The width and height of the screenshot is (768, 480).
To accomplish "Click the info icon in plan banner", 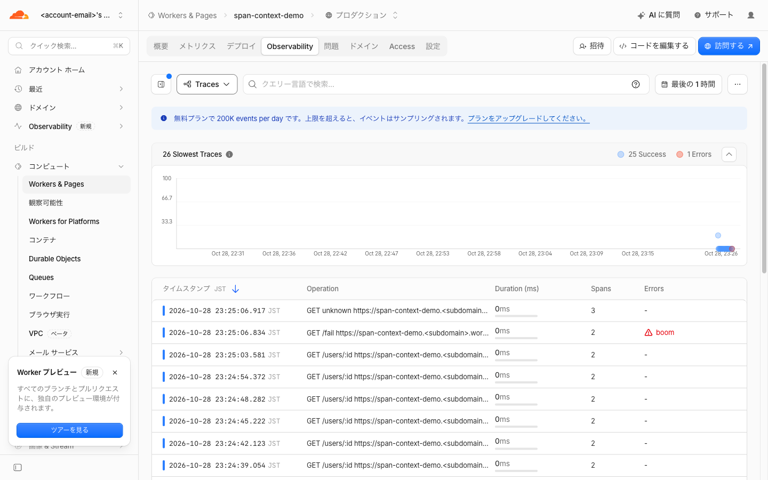I will pyautogui.click(x=164, y=118).
